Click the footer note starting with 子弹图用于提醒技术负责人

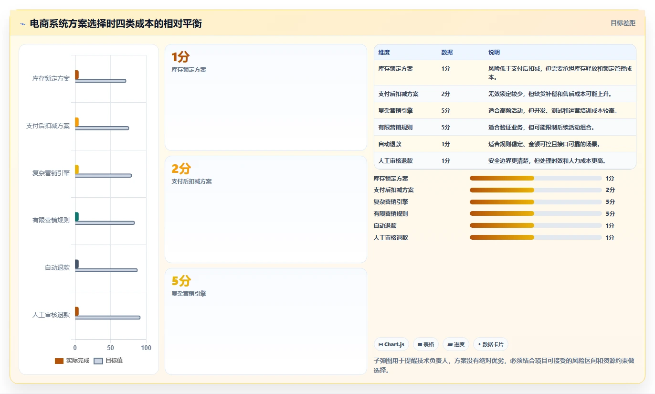[x=504, y=365]
